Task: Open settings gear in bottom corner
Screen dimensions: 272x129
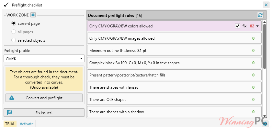Action: [x=265, y=124]
